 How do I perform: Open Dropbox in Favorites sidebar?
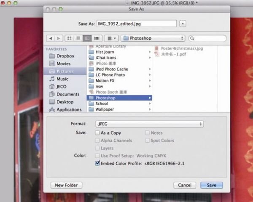coord(65,56)
